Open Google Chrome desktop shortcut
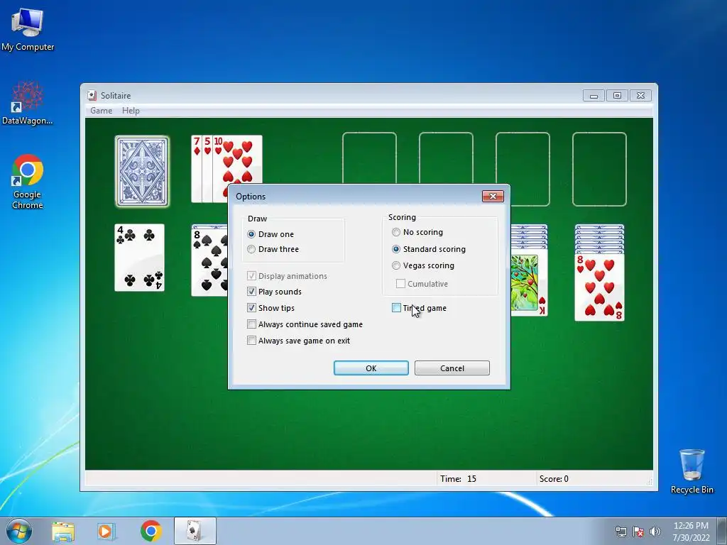 (x=28, y=182)
